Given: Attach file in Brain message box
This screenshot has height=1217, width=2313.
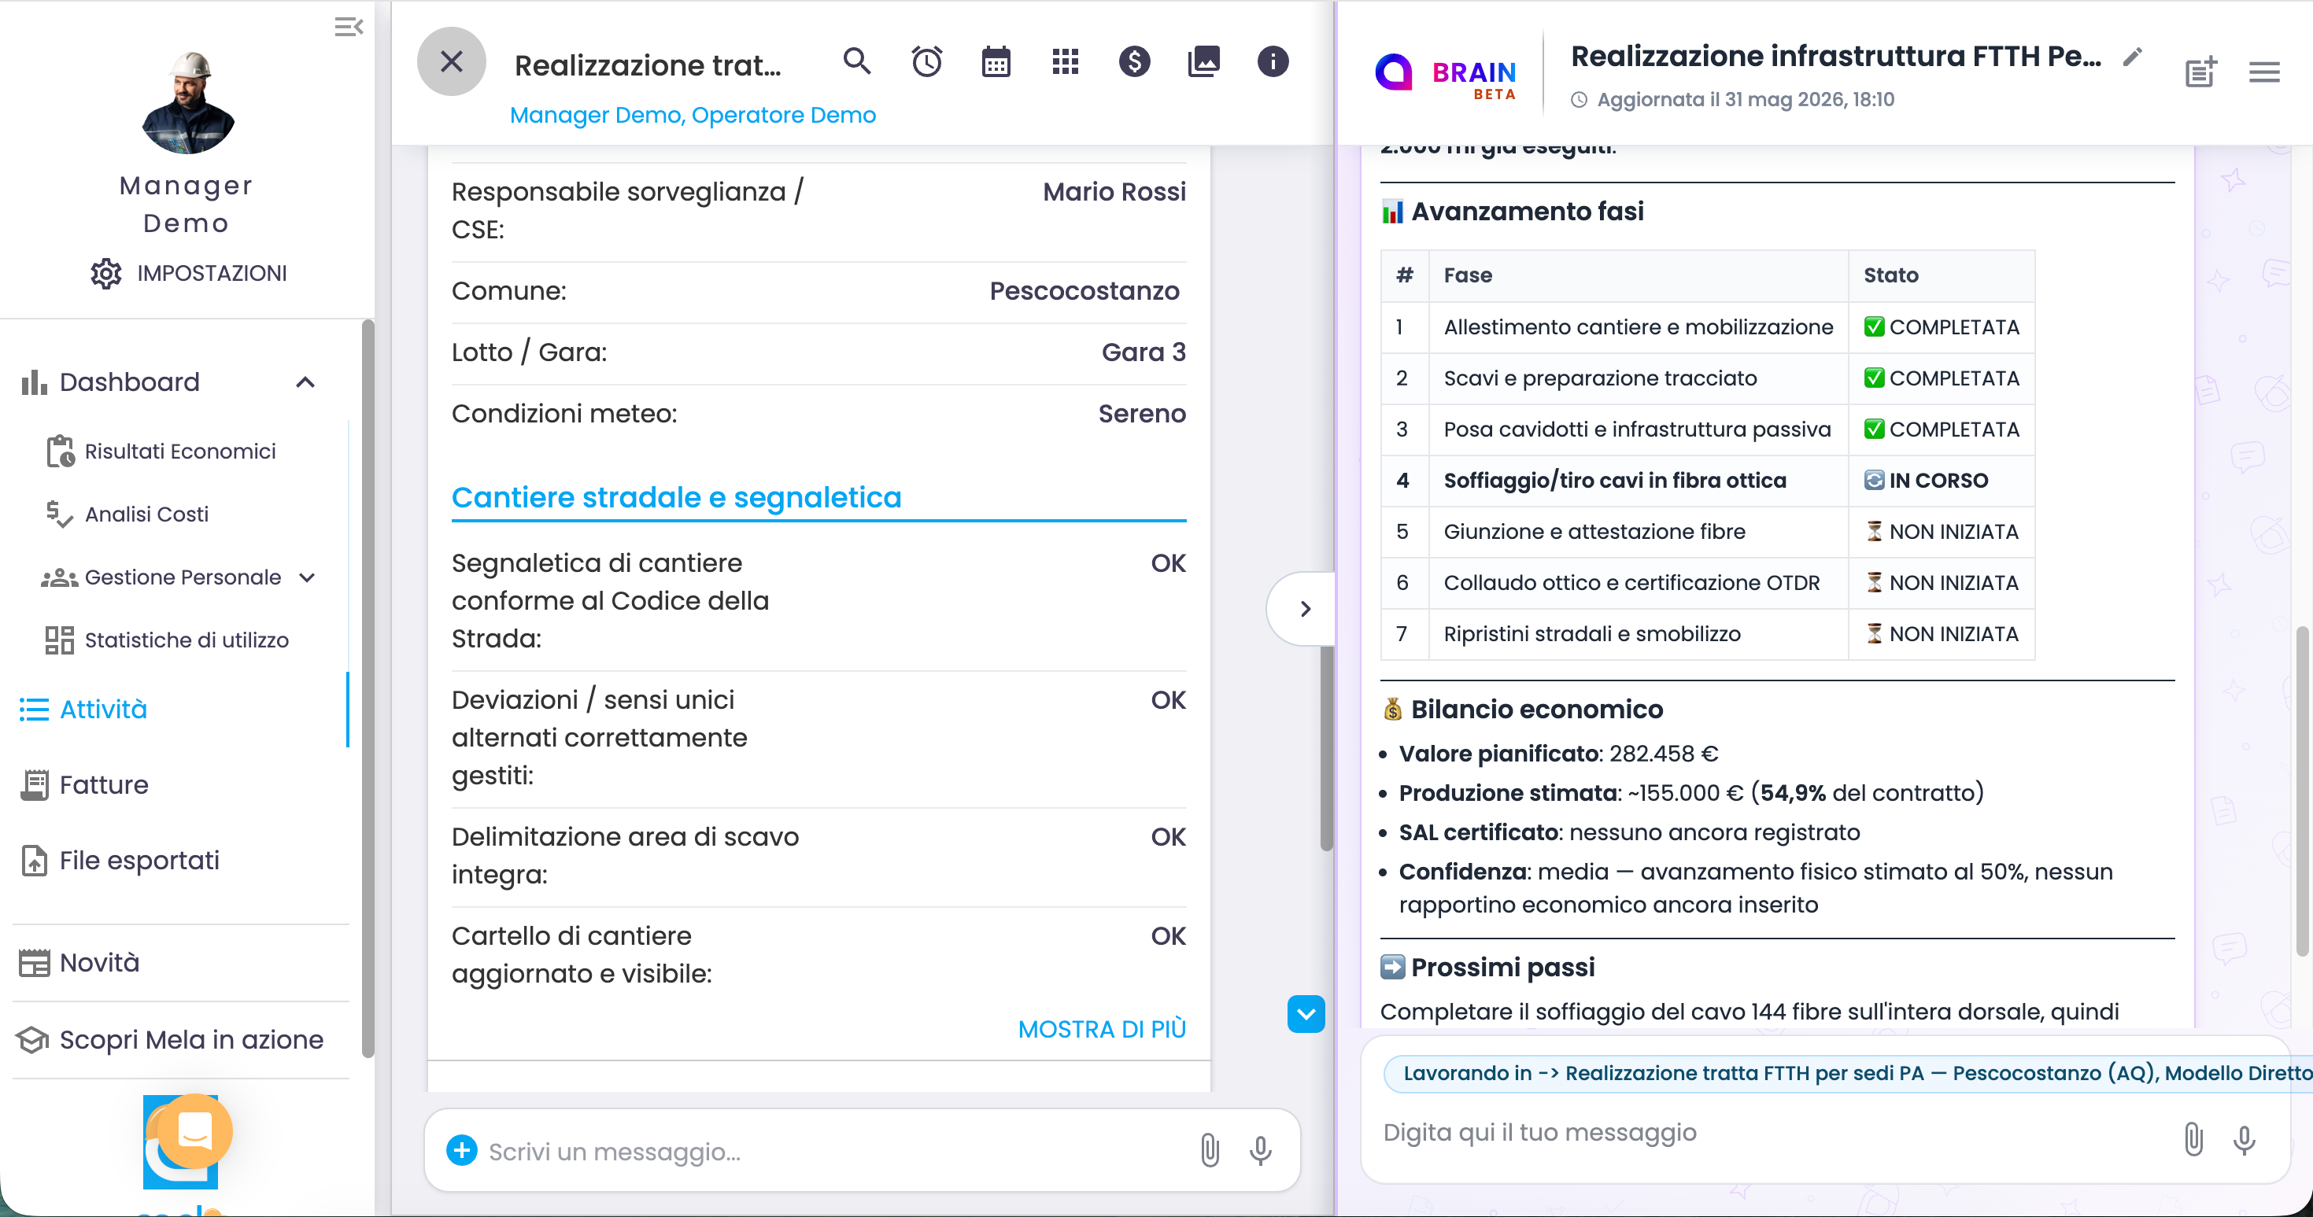Looking at the screenshot, I should click(2193, 1138).
